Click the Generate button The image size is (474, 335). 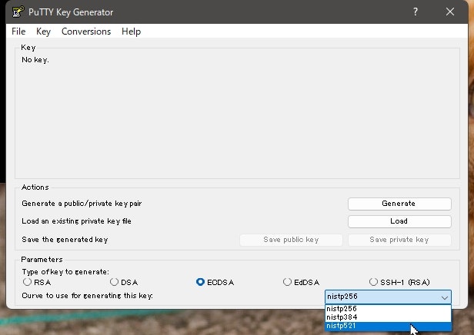tap(399, 204)
